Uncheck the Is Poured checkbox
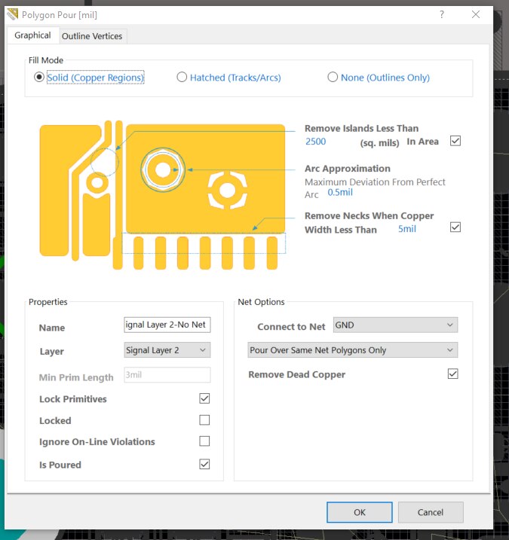The height and width of the screenshot is (540, 509). tap(204, 464)
